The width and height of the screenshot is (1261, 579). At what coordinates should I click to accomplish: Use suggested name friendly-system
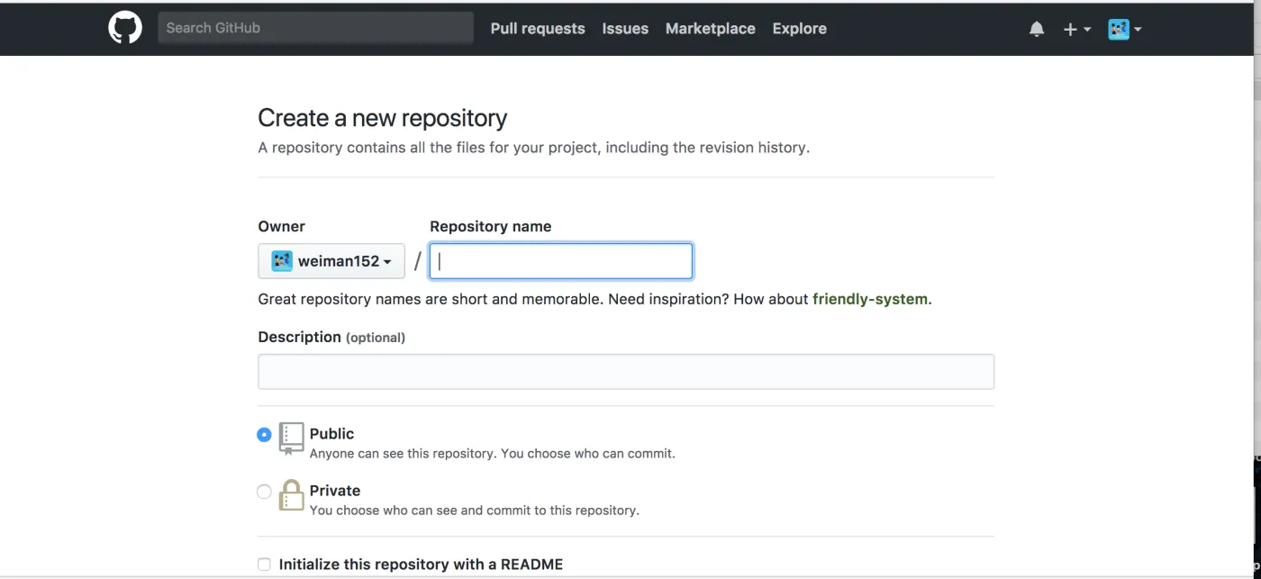click(x=870, y=299)
